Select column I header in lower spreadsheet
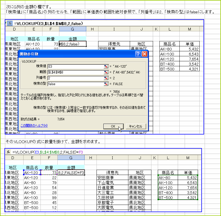Image resolution: width=221 pixels, height=216 pixels. (x=112, y=158)
